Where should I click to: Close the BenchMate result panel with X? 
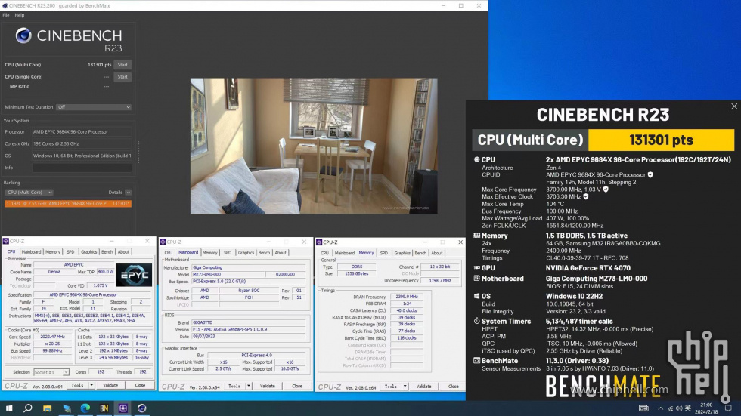[x=734, y=106]
